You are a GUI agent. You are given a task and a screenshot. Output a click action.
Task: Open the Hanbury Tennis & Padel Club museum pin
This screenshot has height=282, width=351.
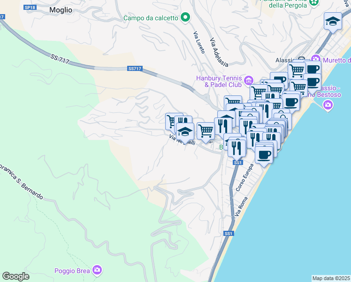pyautogui.click(x=249, y=80)
